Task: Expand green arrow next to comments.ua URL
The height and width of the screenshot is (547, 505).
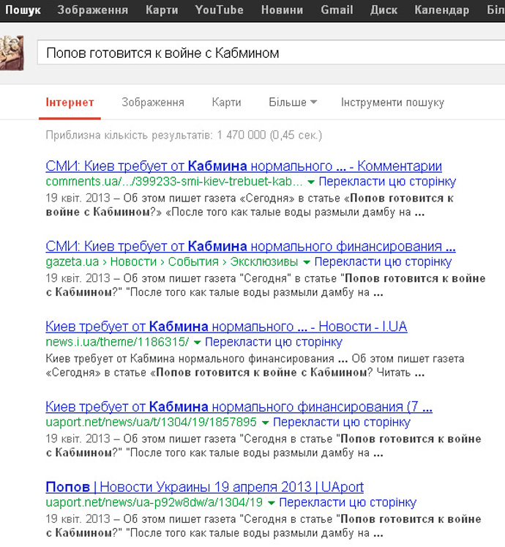Action: pos(311,182)
